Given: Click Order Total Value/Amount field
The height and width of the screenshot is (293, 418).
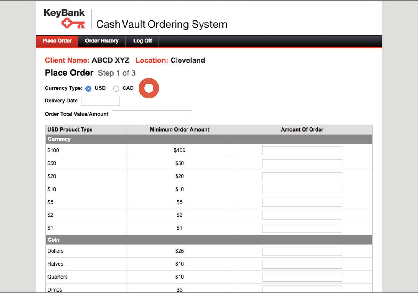Looking at the screenshot, I should [152, 115].
